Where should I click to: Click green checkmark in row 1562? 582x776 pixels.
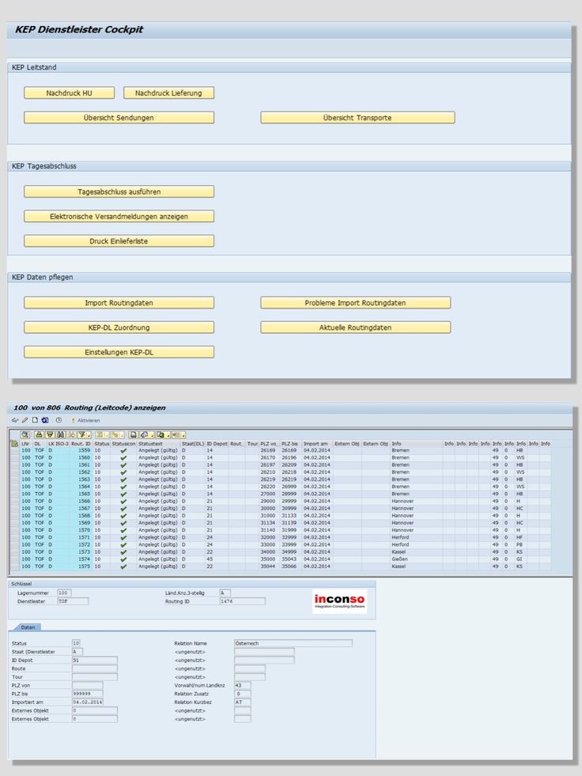pos(123,472)
